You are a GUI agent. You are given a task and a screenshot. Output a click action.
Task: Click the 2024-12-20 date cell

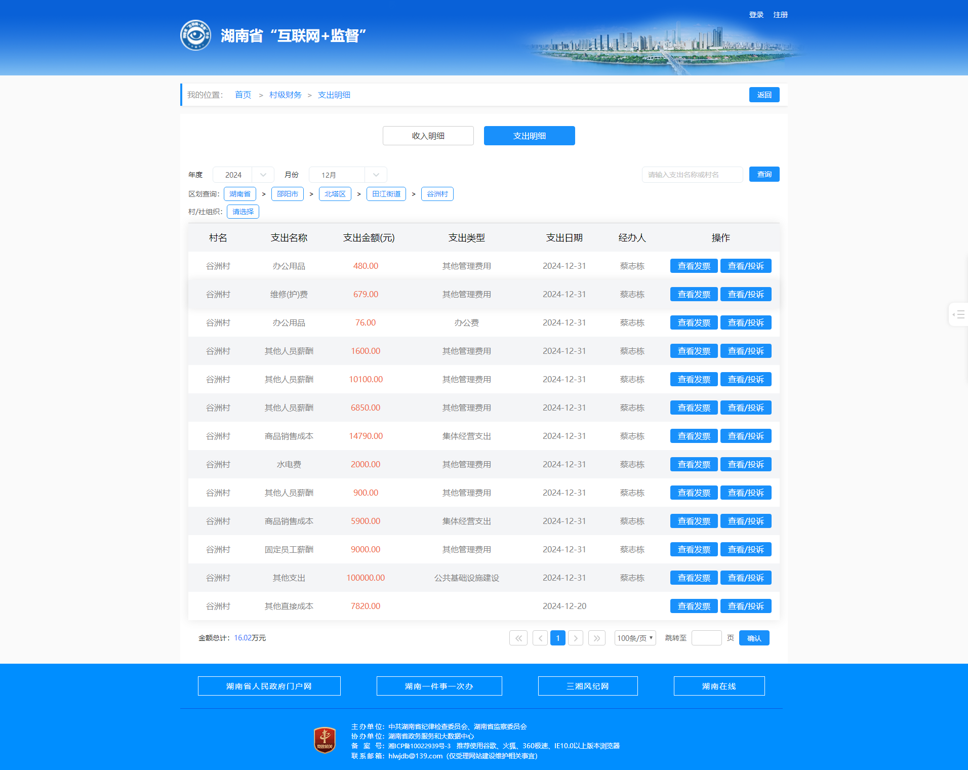coord(564,606)
